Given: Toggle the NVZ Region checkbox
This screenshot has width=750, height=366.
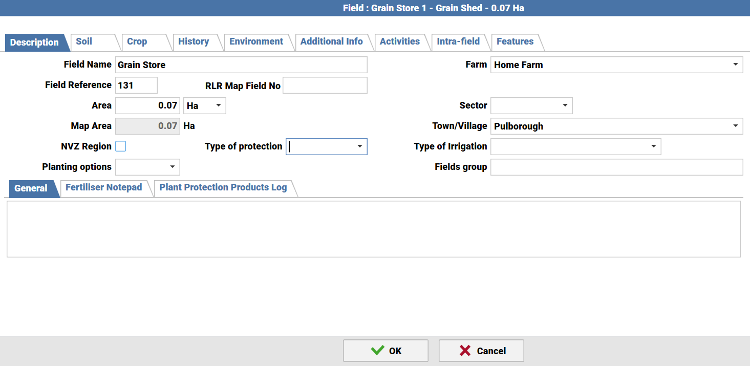Looking at the screenshot, I should (x=121, y=146).
